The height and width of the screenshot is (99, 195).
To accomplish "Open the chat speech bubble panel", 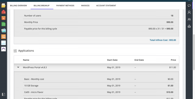I will coord(189,6).
